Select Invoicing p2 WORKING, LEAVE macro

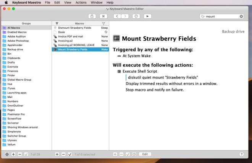[80, 45]
